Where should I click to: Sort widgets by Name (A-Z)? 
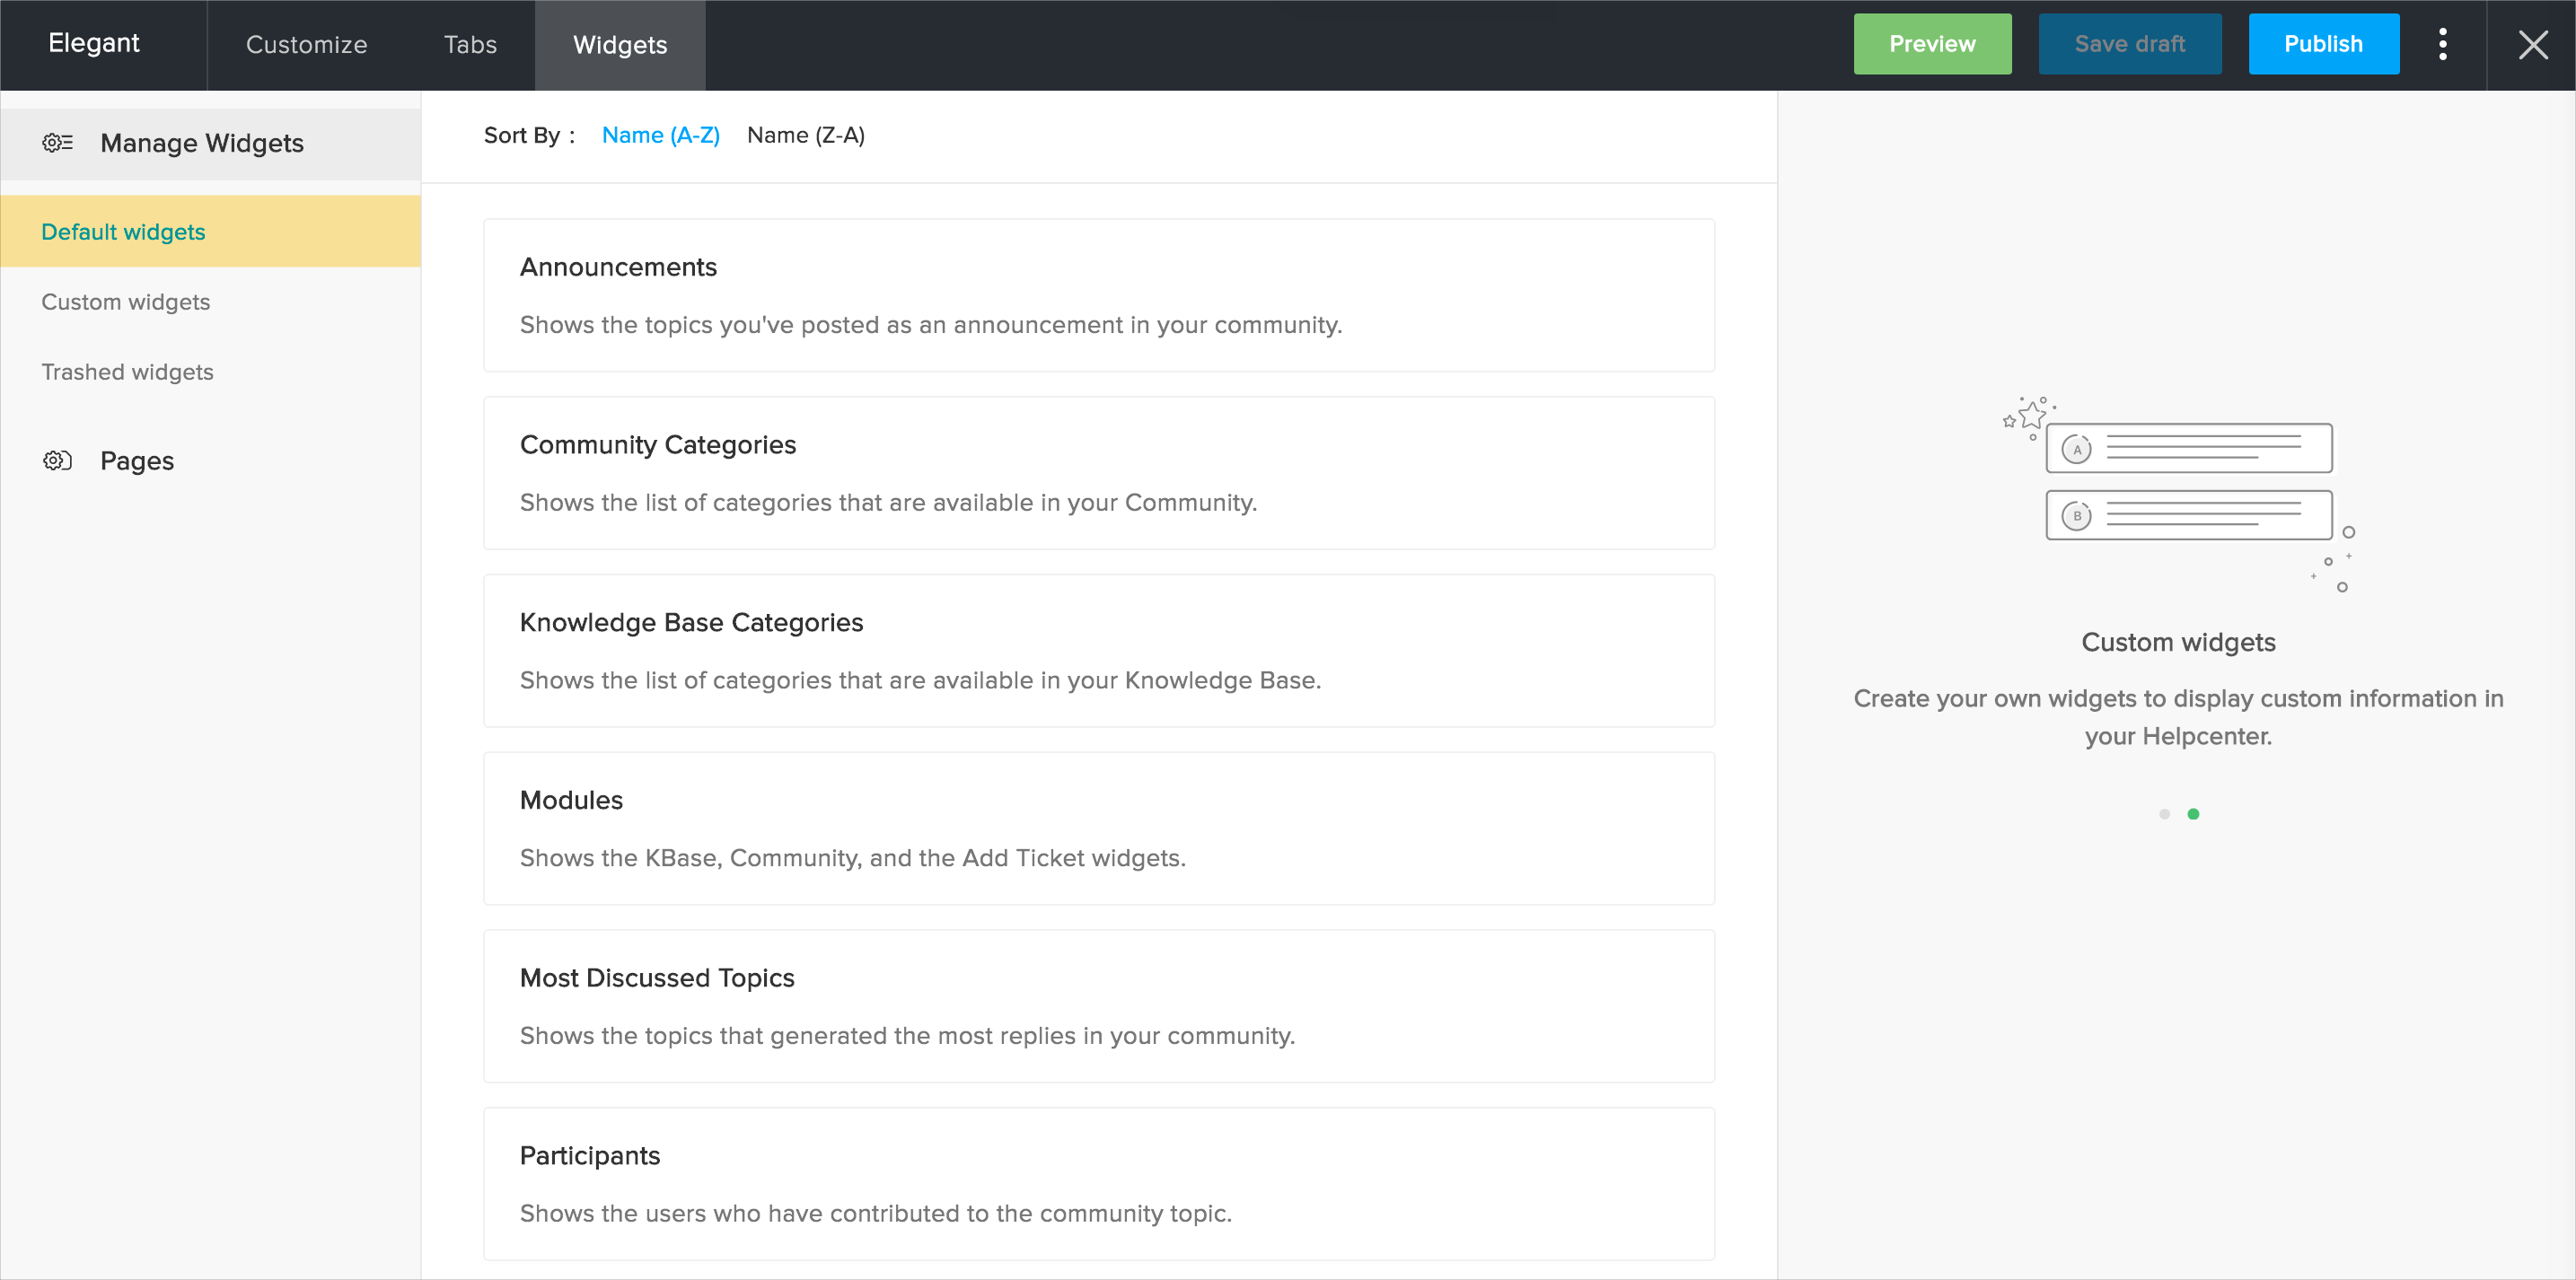coord(660,135)
